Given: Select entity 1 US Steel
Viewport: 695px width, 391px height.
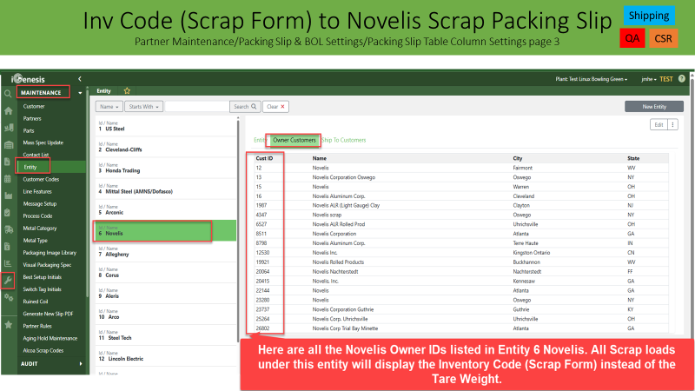Looking at the screenshot, I should (166, 126).
